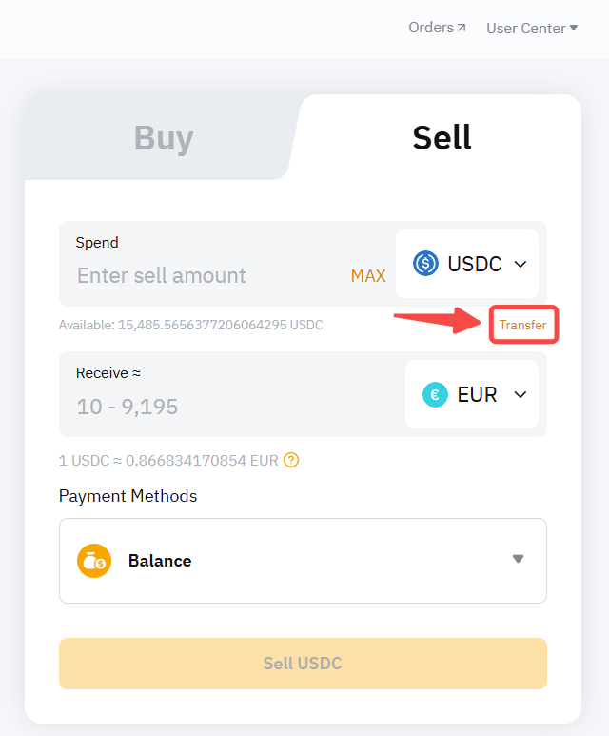Open the User Center menu
Image resolution: width=609 pixels, height=736 pixels.
click(x=532, y=29)
